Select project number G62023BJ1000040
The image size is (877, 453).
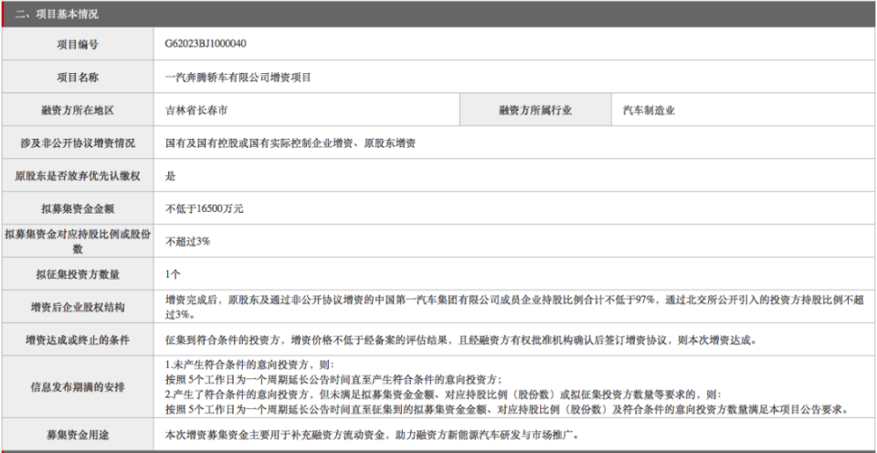[206, 44]
